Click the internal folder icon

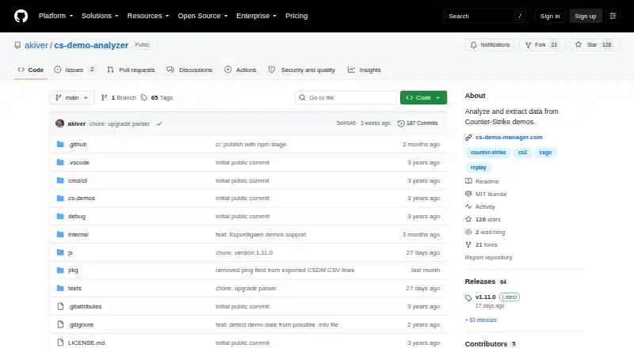60,235
